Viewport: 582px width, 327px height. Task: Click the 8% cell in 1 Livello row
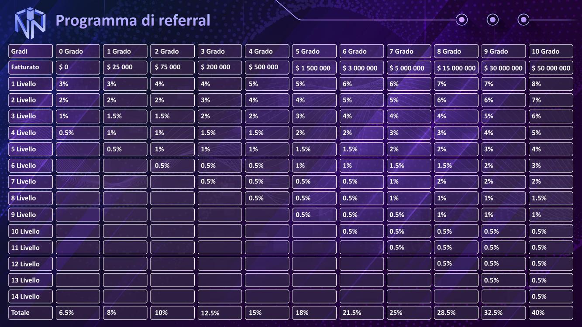(551, 84)
